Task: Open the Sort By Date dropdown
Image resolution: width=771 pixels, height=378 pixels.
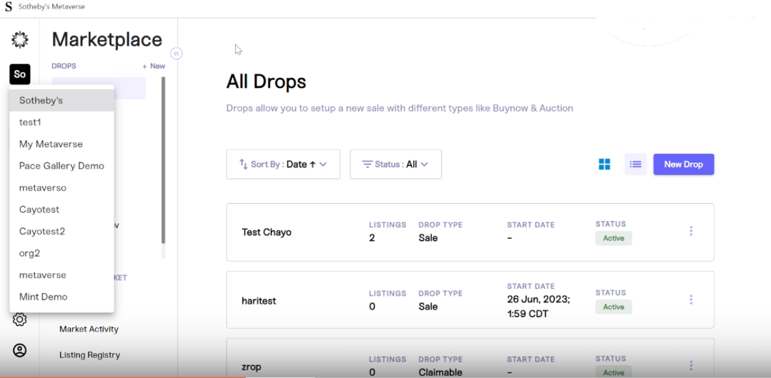Action: 283,164
